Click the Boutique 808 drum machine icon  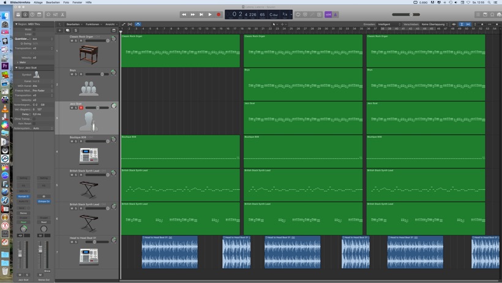tap(89, 156)
